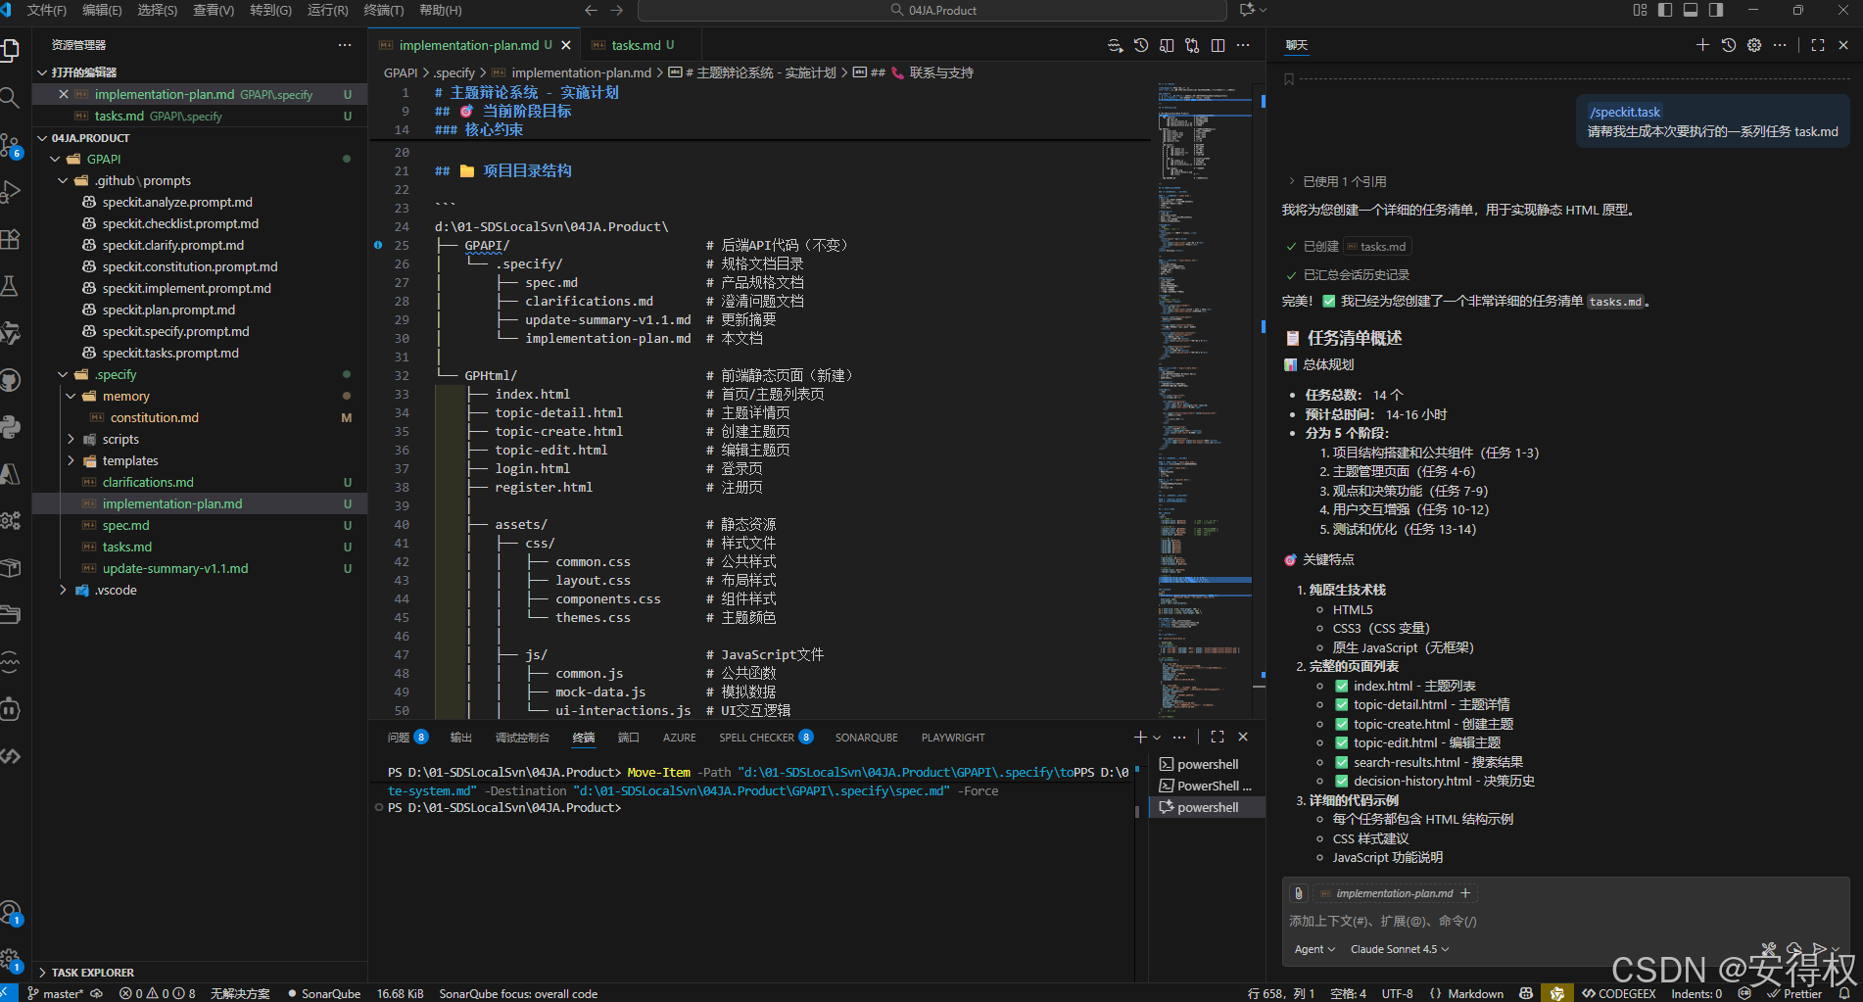Open editor more actions ellipsis
Image resolution: width=1863 pixels, height=1002 pixels.
(x=1243, y=45)
